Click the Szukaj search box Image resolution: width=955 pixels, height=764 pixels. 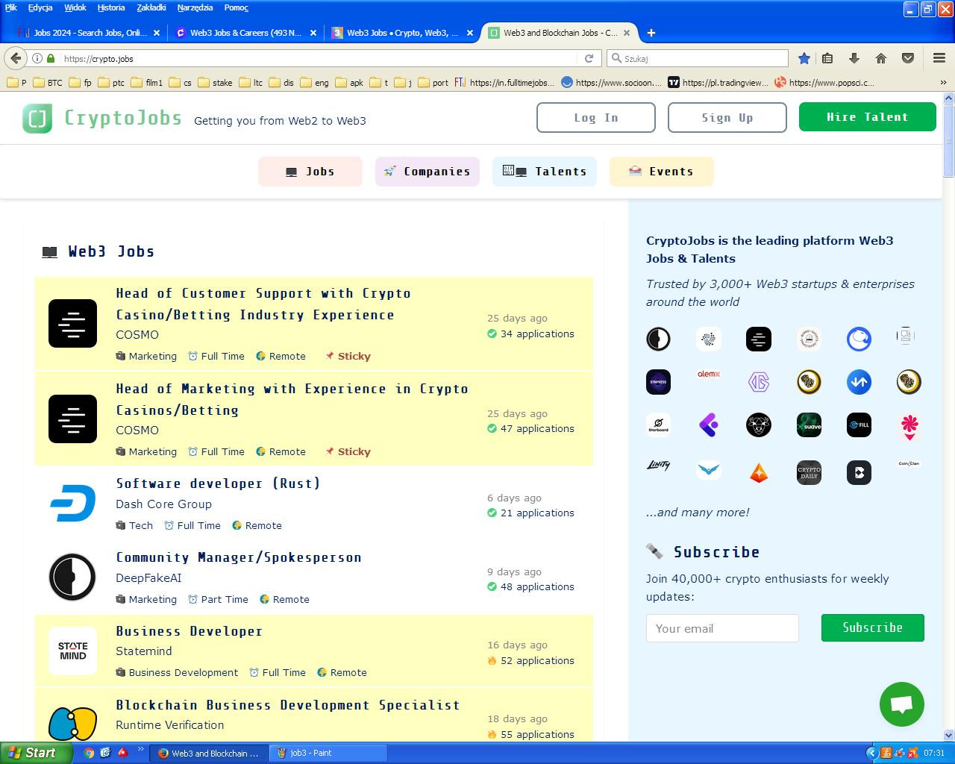pyautogui.click(x=698, y=58)
